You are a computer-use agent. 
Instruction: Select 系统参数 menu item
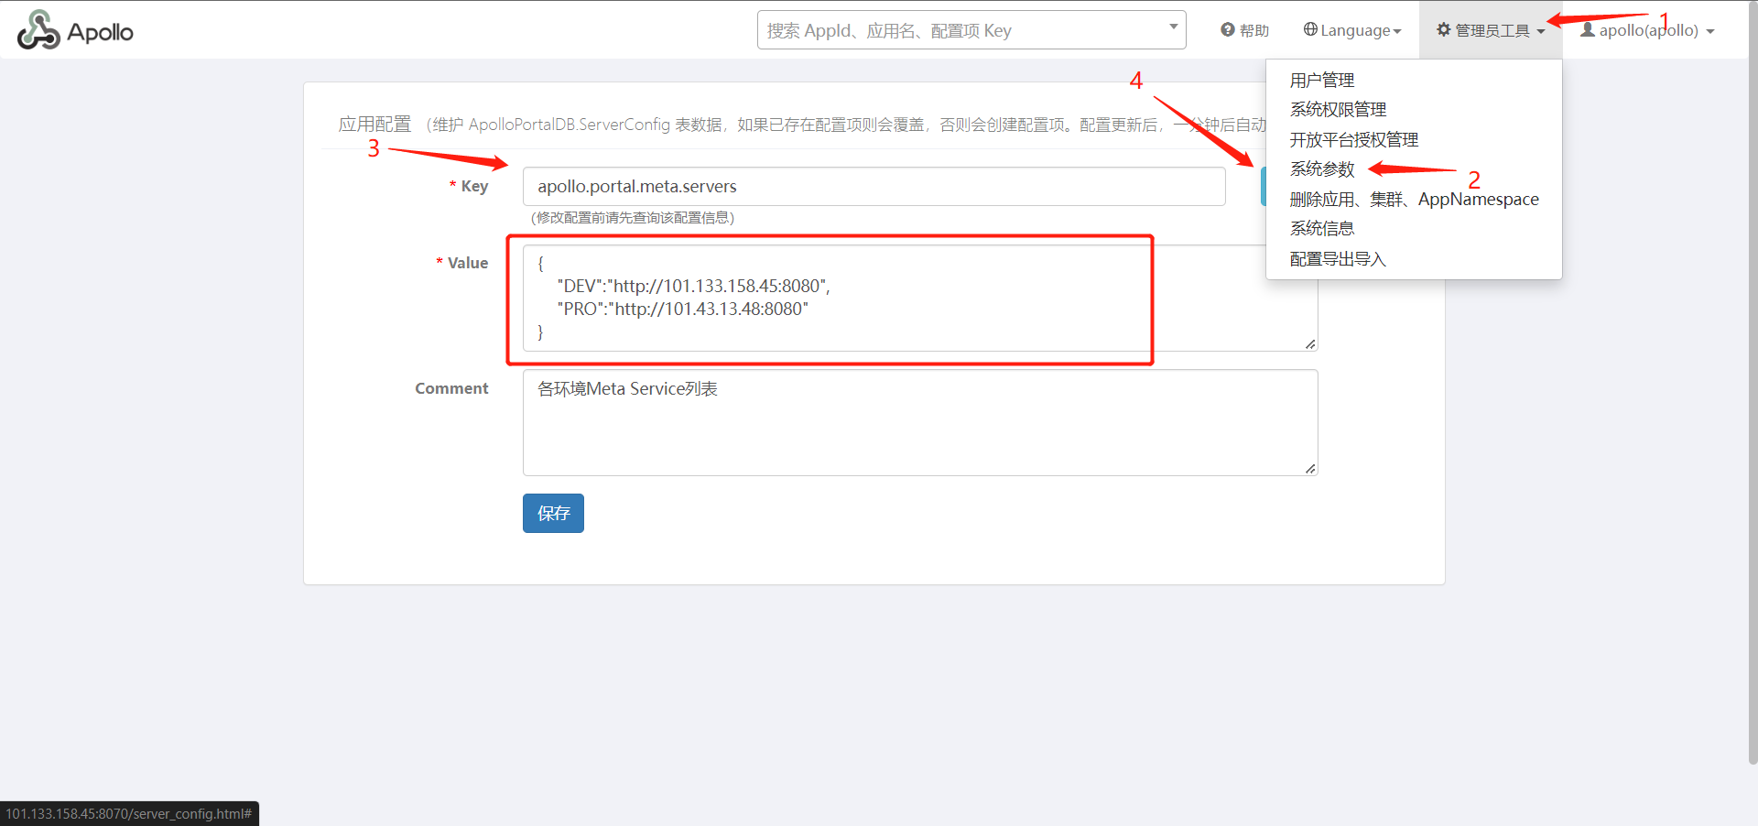coord(1321,169)
